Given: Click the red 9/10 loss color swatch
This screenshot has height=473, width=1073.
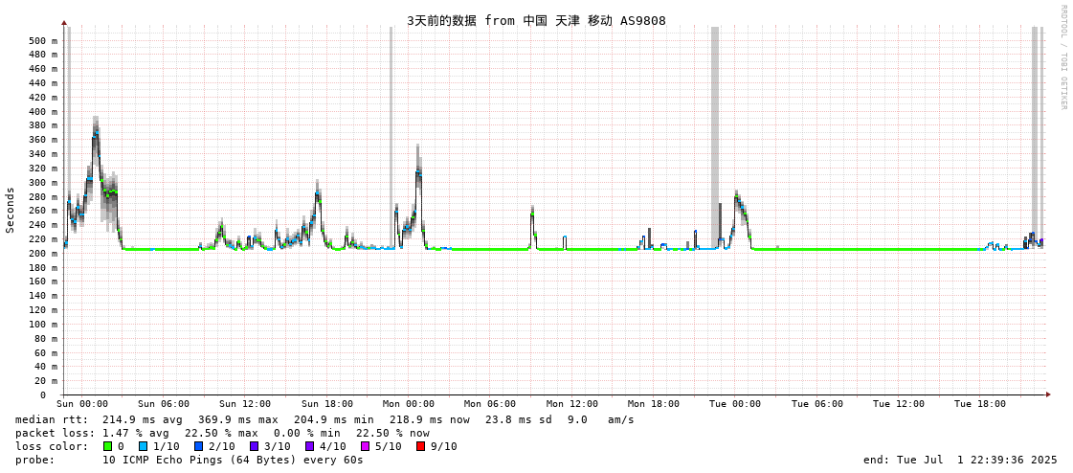Looking at the screenshot, I should pos(421,447).
